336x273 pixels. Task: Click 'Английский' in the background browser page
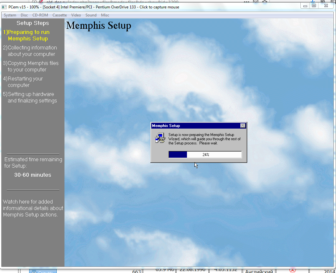coord(259,271)
